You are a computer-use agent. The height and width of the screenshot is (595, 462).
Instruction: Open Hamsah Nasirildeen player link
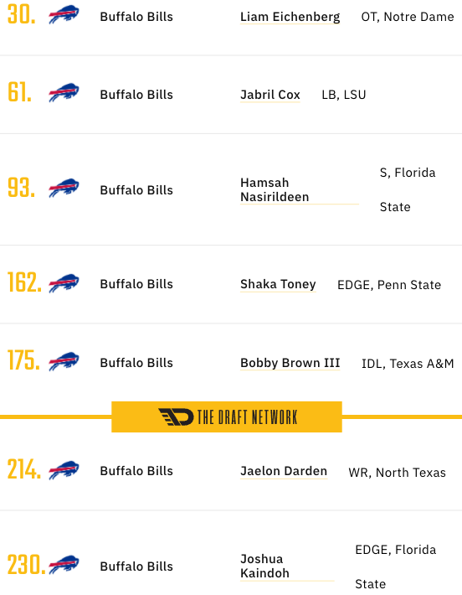(275, 189)
